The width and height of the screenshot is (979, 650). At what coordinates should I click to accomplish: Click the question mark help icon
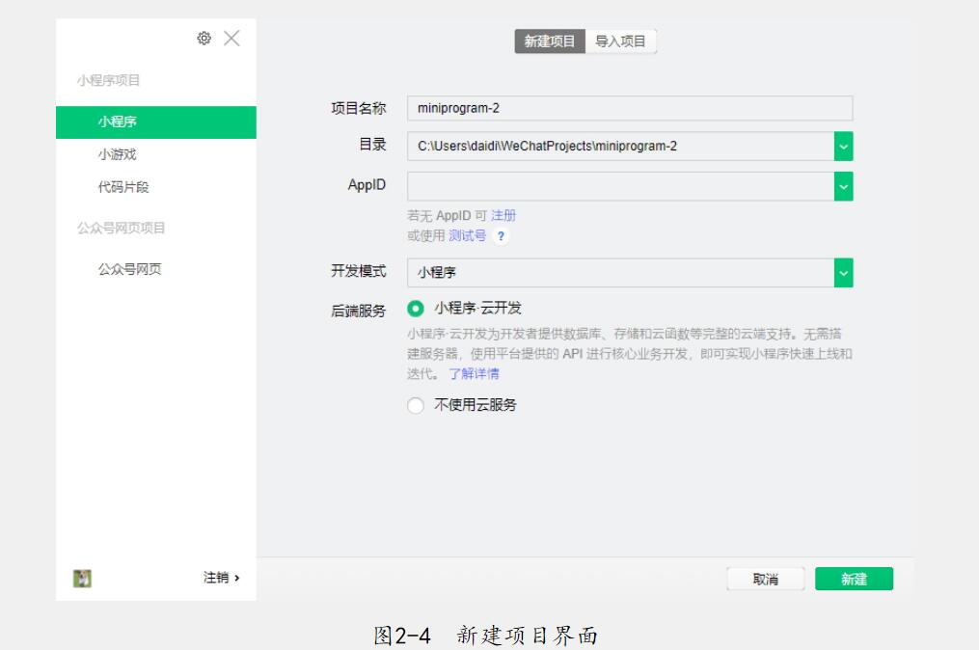pyautogui.click(x=501, y=236)
